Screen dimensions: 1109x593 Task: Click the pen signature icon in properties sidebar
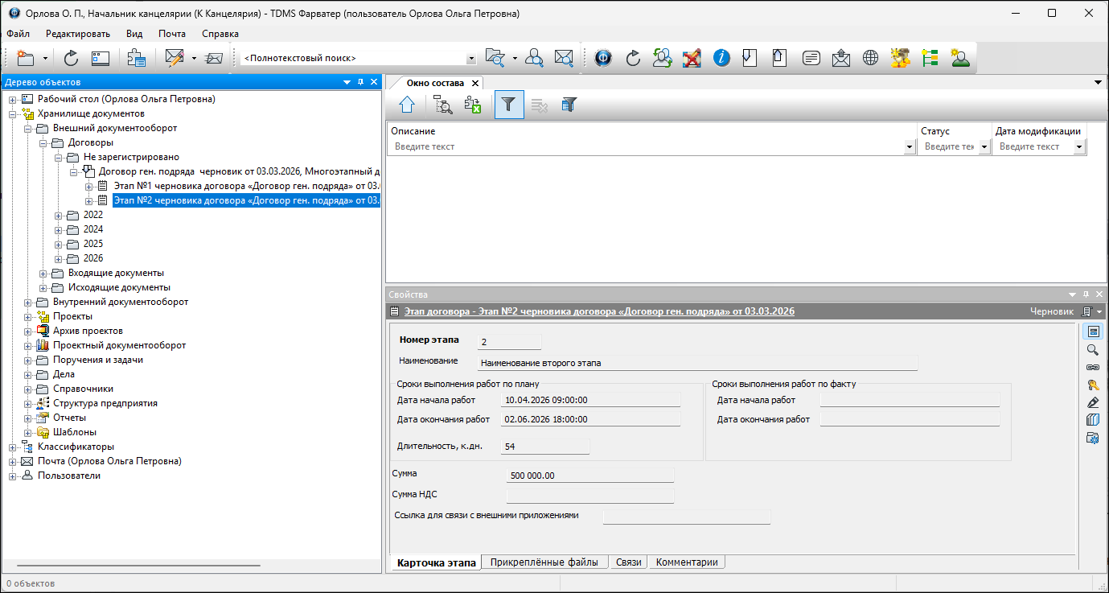1093,402
